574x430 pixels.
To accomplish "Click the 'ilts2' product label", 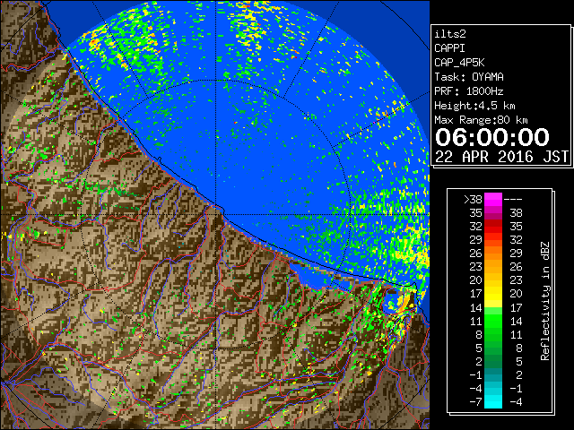I will coord(450,34).
